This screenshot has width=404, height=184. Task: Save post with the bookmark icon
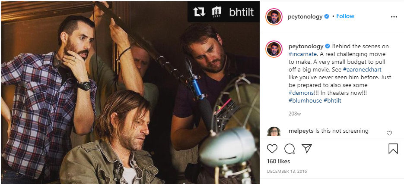(393, 149)
